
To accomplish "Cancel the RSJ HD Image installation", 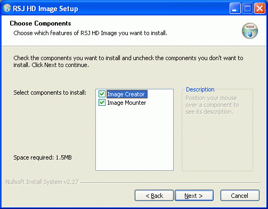I will (240, 196).
